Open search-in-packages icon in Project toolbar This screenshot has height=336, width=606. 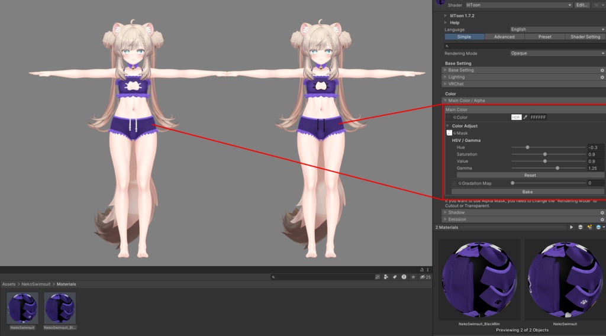(x=377, y=277)
